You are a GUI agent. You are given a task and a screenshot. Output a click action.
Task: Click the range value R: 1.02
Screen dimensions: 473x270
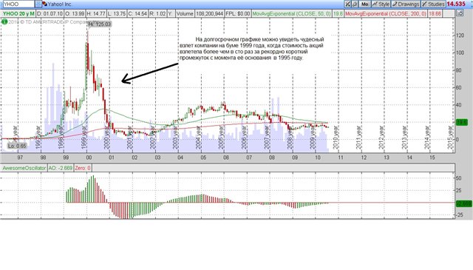point(157,13)
